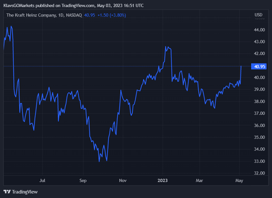The image size is (272, 198).
Task: Click the TradingView logo icon
Action: tap(7, 192)
